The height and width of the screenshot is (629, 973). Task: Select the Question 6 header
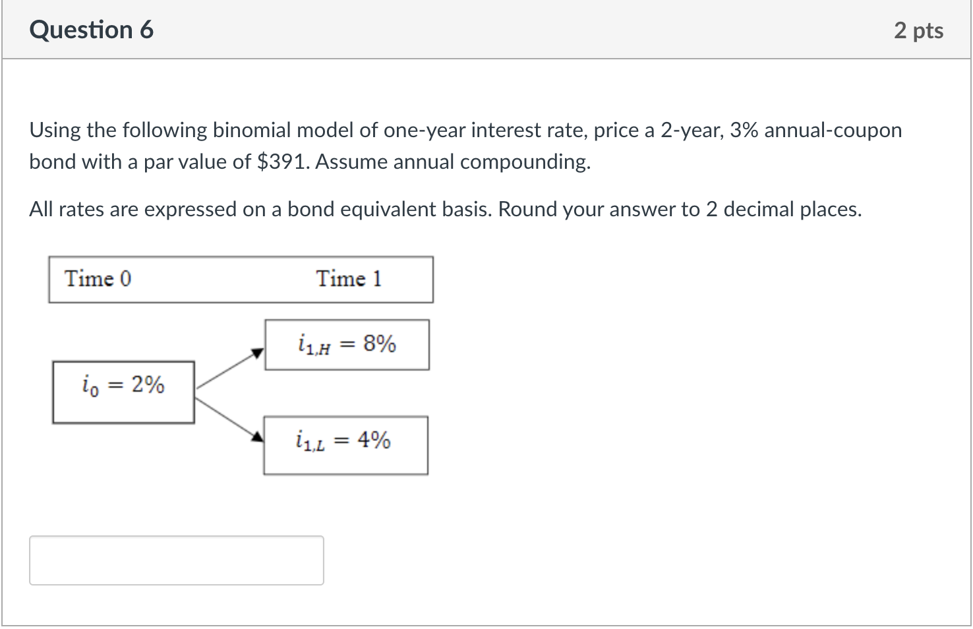91,29
